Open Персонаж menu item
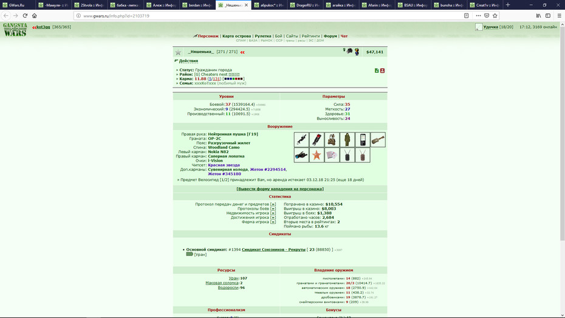The height and width of the screenshot is (318, 565). (x=208, y=36)
